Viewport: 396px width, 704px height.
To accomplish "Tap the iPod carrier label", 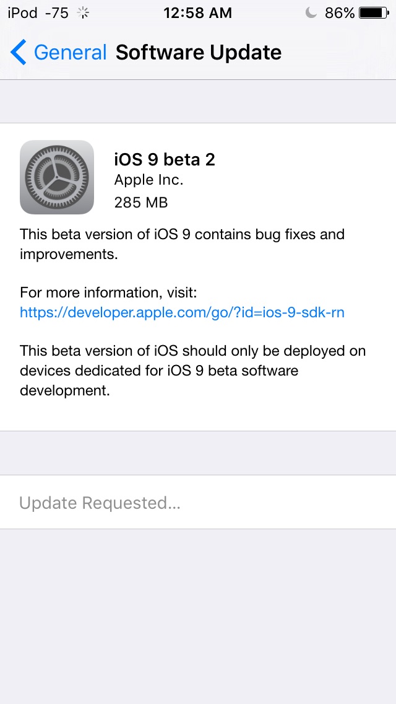I will tap(22, 13).
